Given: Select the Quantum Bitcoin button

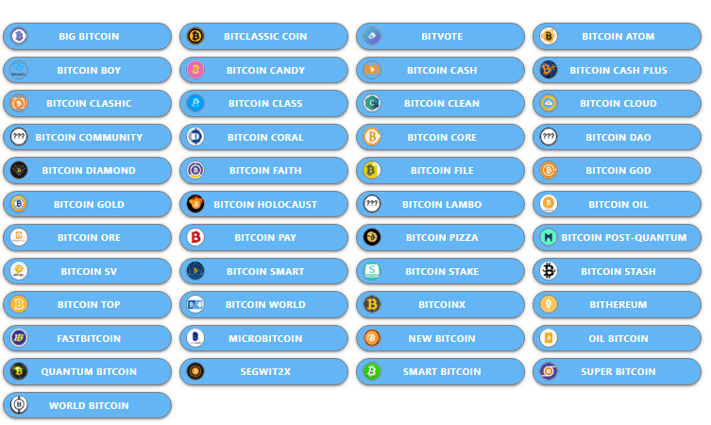Looking at the screenshot, I should pos(88,372).
